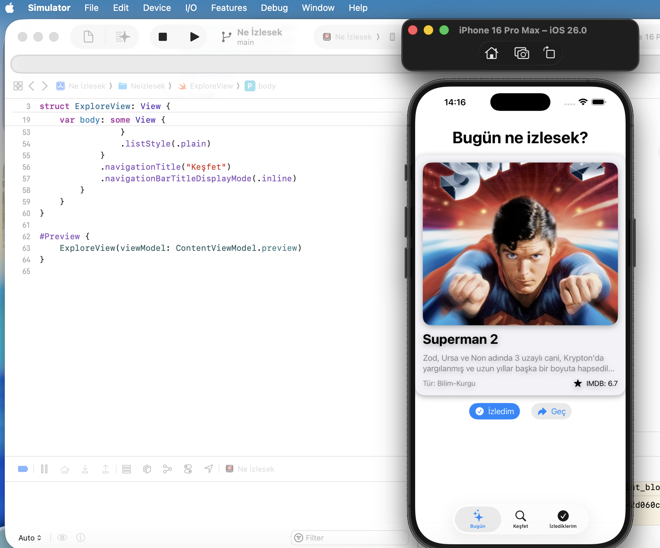Click .listStyle(.plain) on line 54

point(166,143)
